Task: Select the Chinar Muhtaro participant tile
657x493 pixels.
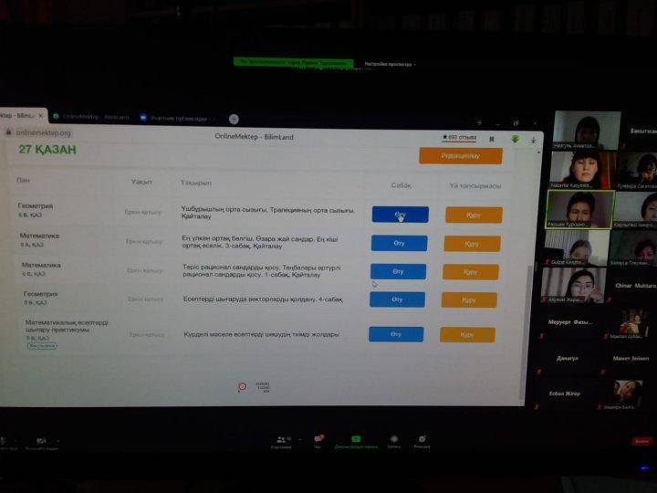Action: pos(633,285)
